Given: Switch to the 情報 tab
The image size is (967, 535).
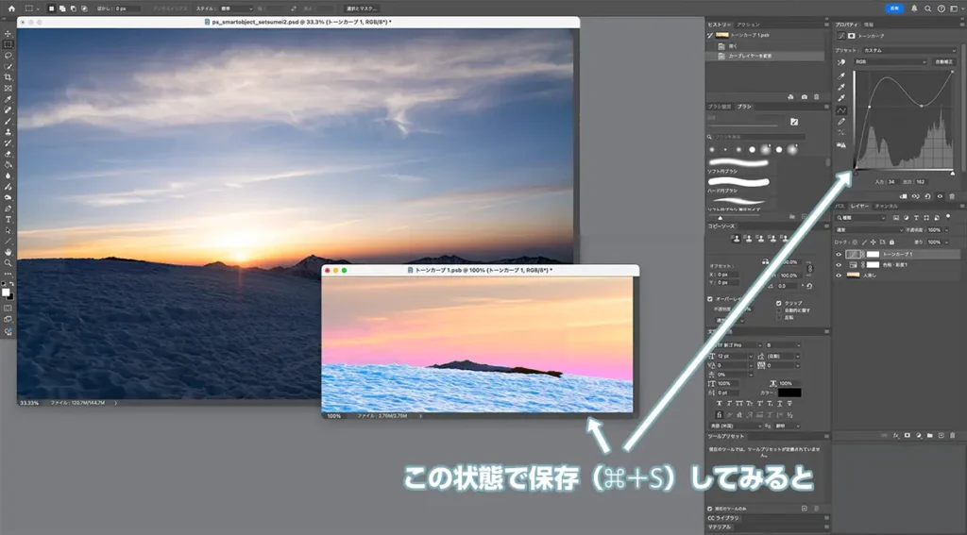Looking at the screenshot, I should tap(869, 25).
